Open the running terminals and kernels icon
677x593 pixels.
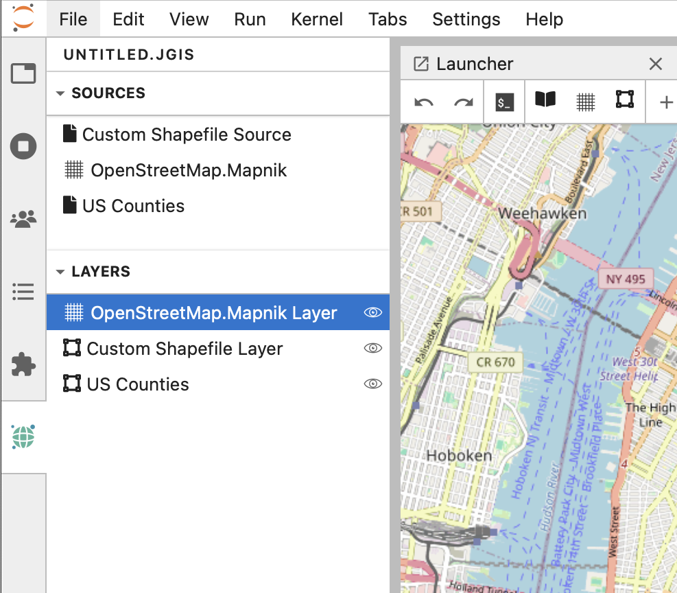coord(23,146)
